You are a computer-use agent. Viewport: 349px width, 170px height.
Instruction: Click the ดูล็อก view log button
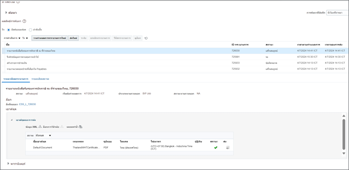[138, 38]
